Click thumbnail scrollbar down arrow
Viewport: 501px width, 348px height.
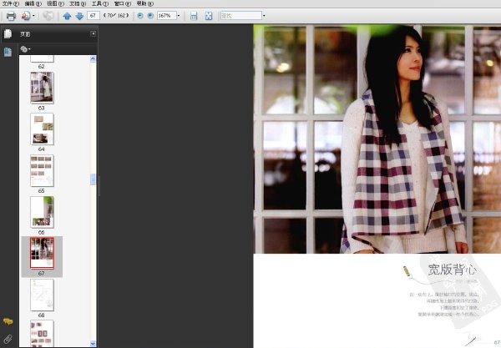click(x=93, y=344)
